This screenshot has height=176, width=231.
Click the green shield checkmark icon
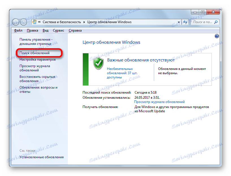pyautogui.click(x=98, y=63)
